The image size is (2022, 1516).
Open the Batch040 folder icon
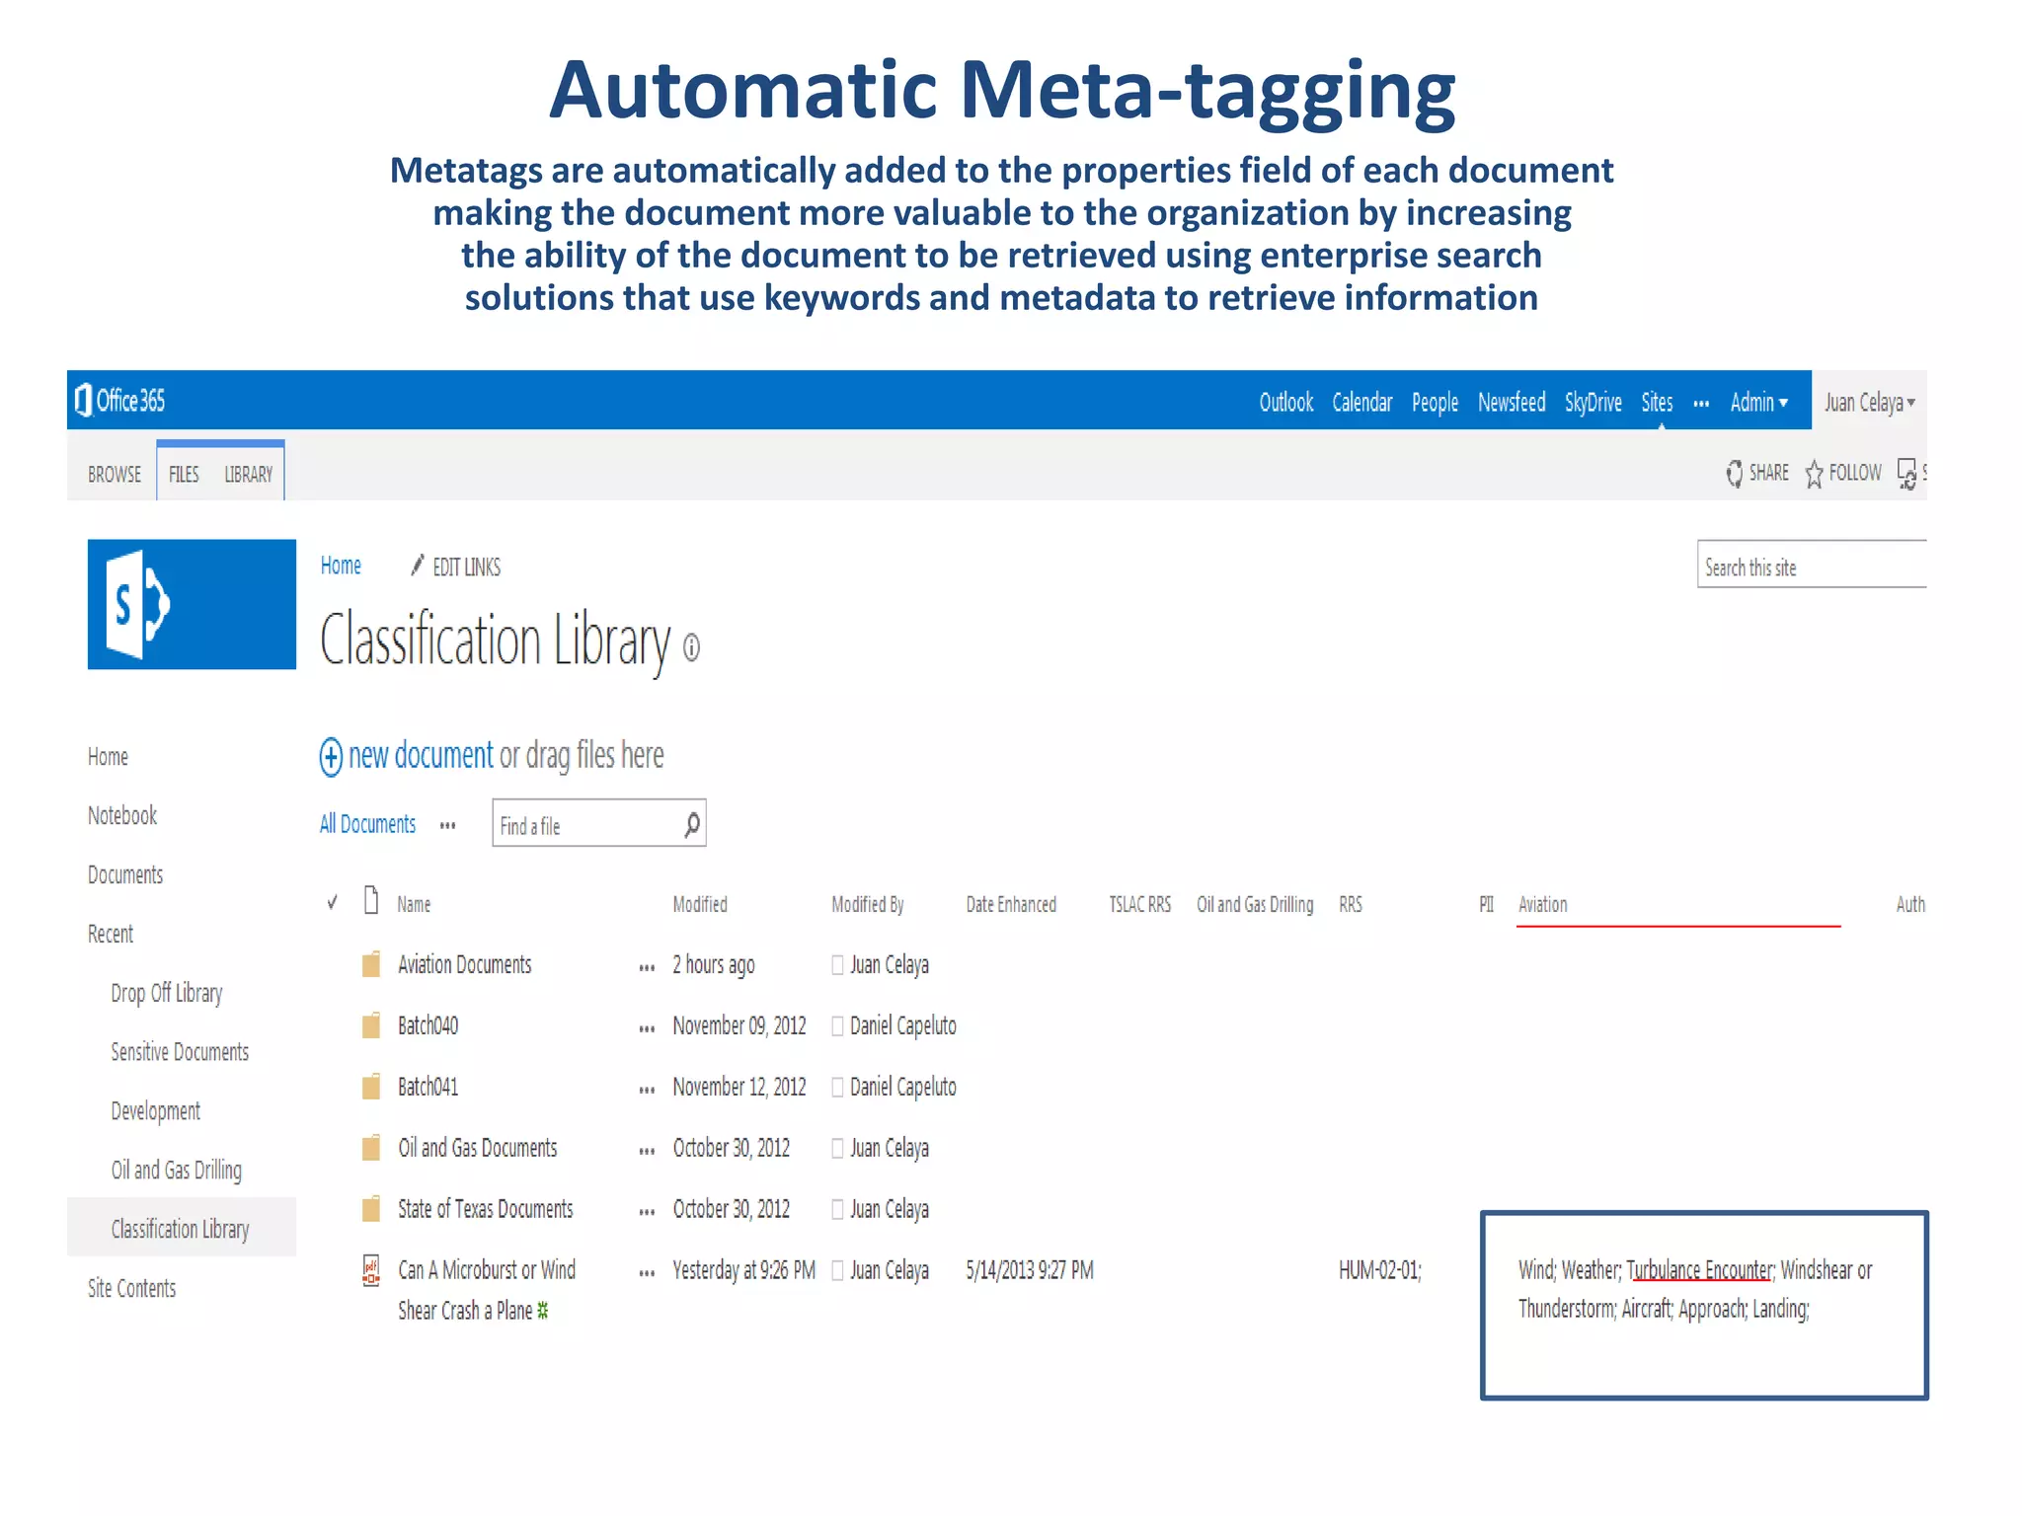(x=371, y=1025)
